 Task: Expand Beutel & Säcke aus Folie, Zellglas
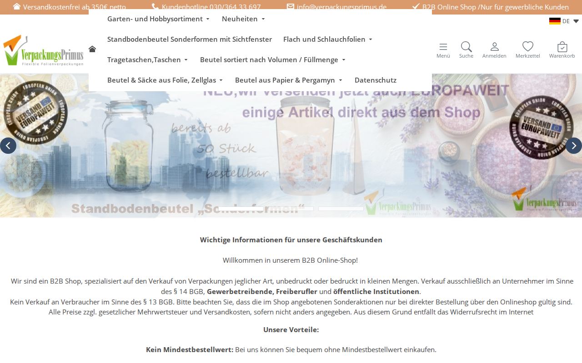click(165, 80)
